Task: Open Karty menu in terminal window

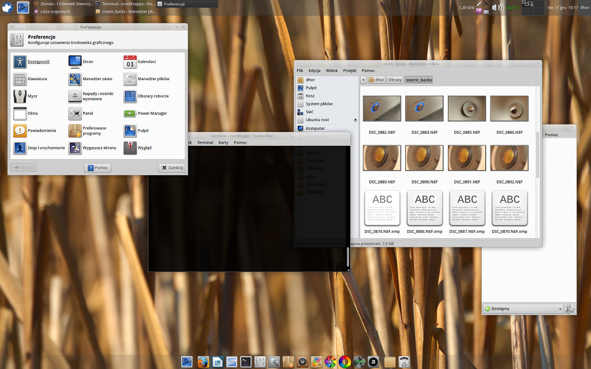Action: (223, 143)
